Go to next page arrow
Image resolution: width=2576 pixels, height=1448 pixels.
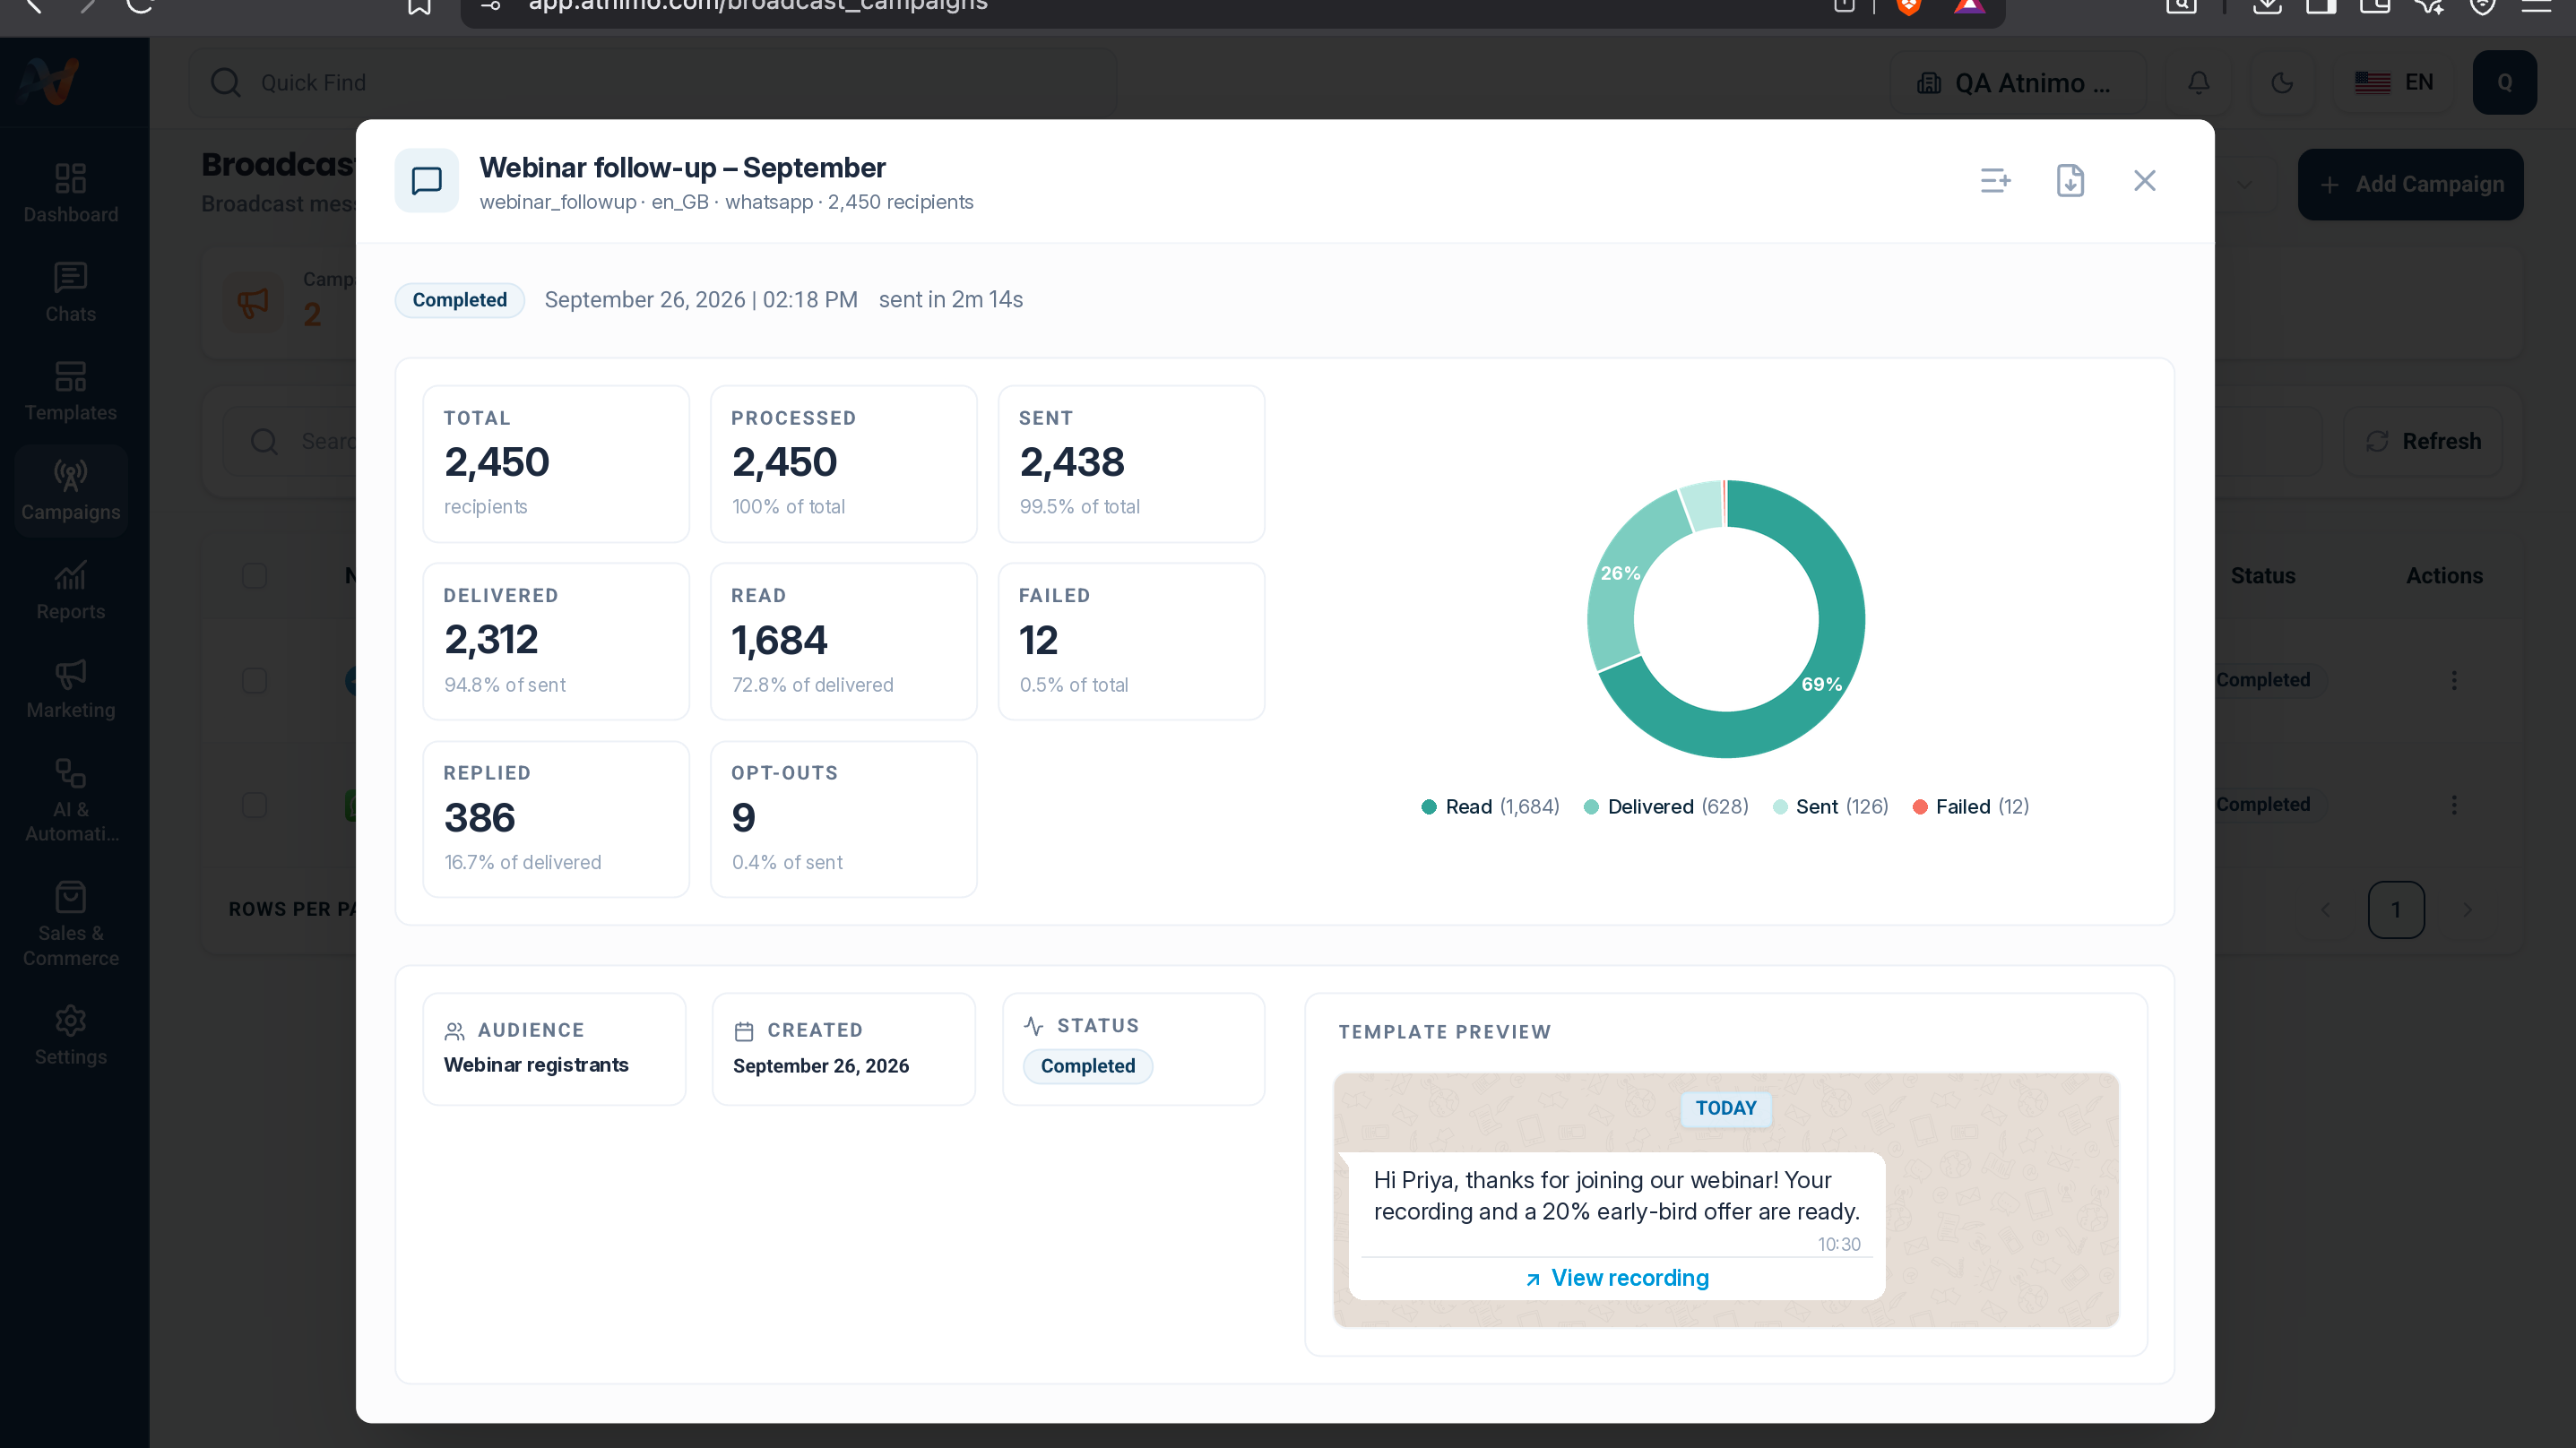click(x=2467, y=910)
